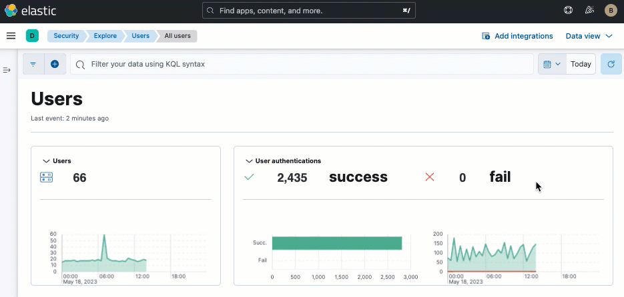Open the newsfeed celebration icon

pyautogui.click(x=589, y=11)
